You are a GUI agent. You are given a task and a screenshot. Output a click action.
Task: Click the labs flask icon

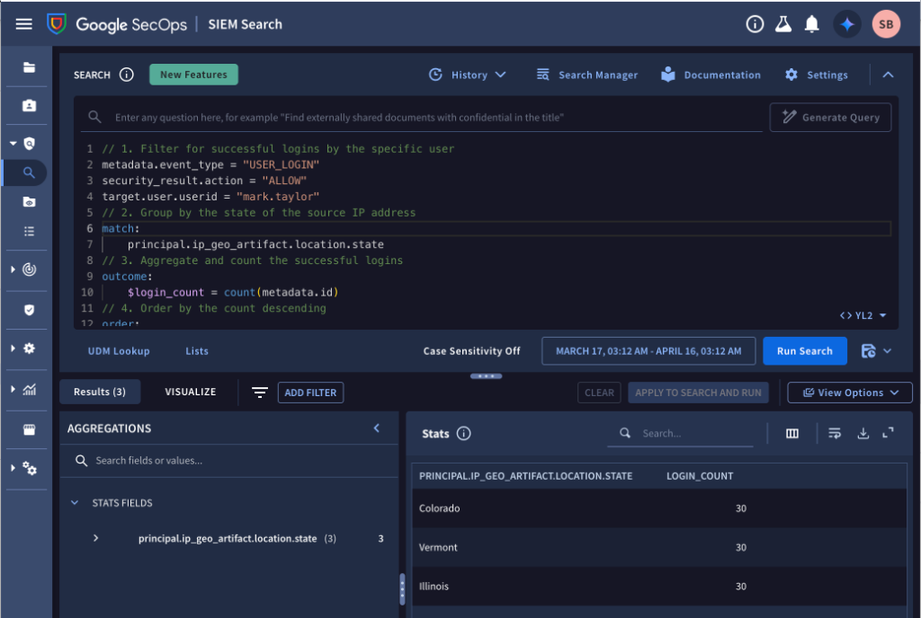point(783,24)
